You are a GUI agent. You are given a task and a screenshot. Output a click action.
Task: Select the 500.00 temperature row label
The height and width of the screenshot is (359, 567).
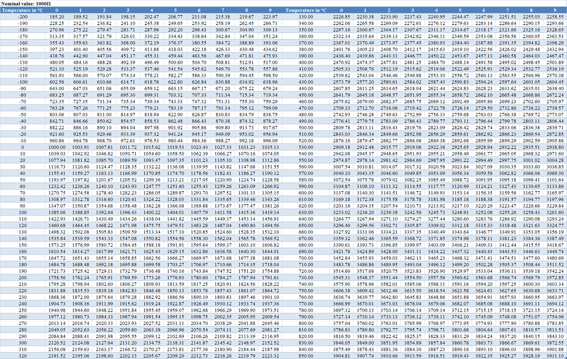[306, 128]
